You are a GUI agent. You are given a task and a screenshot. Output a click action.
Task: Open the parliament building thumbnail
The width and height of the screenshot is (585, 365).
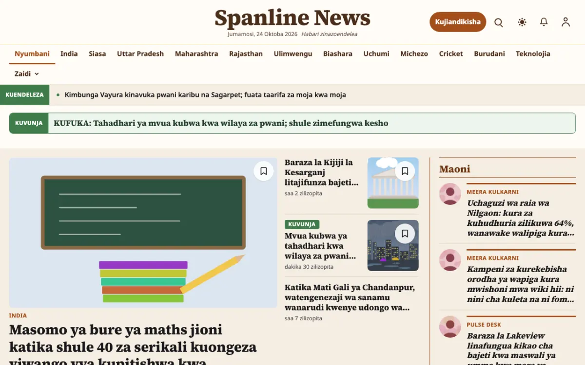coord(393,183)
